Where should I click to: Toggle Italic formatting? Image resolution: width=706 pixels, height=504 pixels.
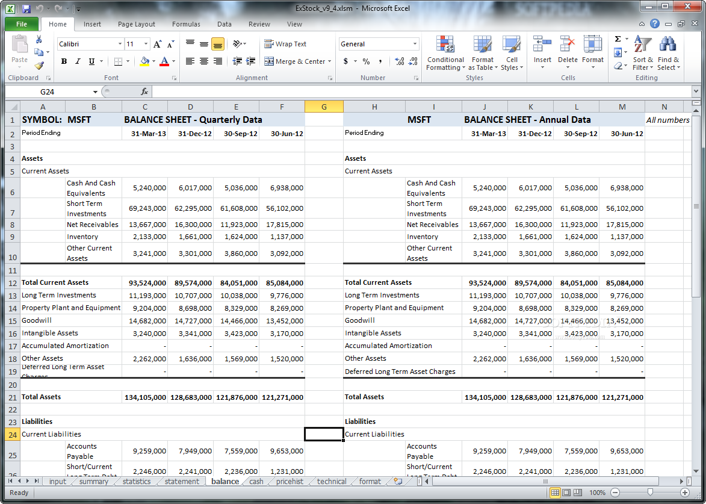point(78,61)
